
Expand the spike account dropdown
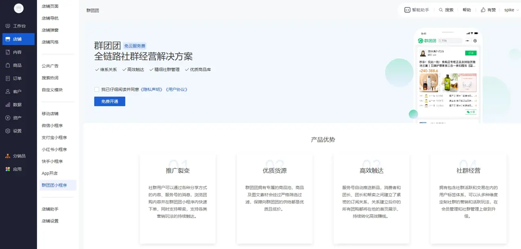click(x=511, y=10)
